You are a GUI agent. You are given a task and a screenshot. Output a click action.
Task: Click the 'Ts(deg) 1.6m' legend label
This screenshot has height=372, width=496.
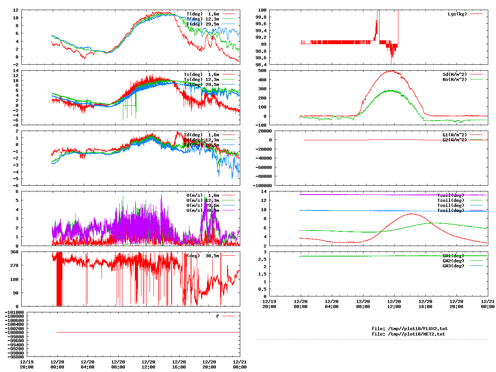pos(201,74)
